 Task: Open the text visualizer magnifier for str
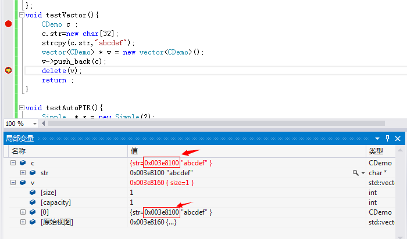356,173
